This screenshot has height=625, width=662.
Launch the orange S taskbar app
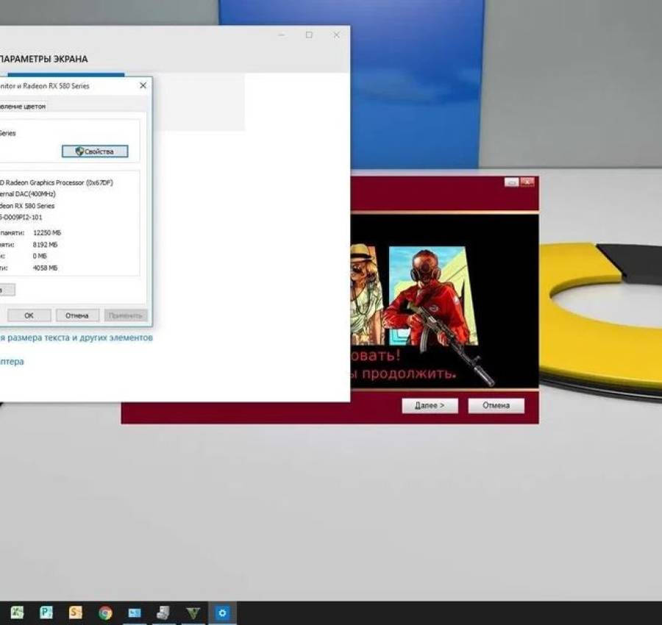click(x=75, y=612)
